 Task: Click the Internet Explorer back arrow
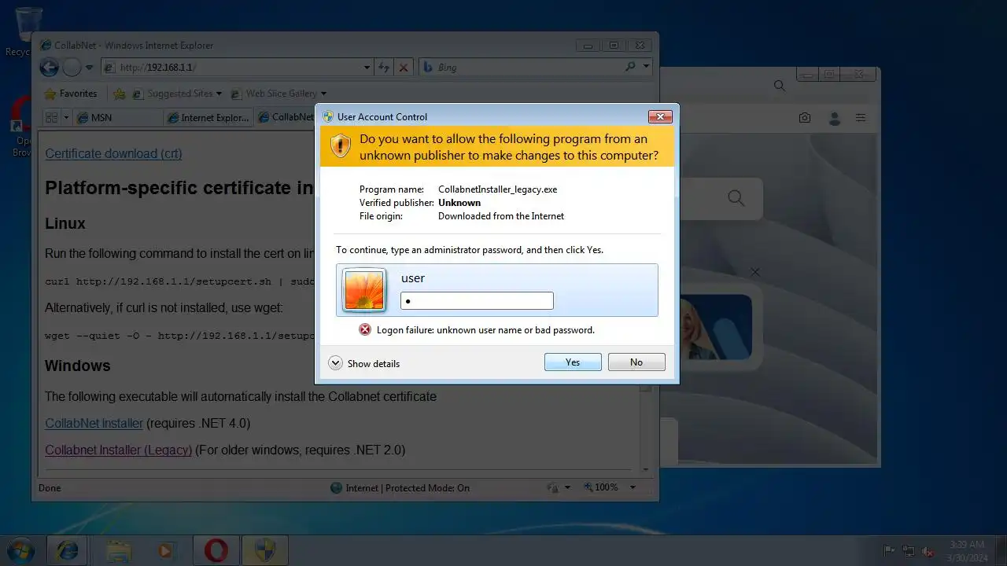[50, 68]
